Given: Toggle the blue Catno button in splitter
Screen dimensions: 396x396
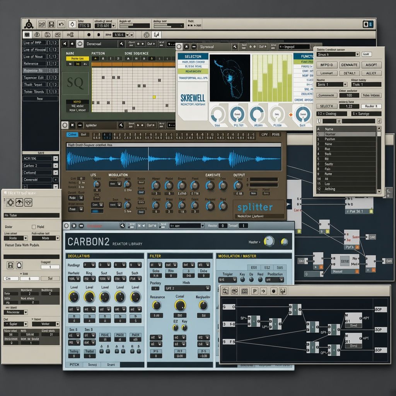Looking at the screenshot, I should click(72, 134).
